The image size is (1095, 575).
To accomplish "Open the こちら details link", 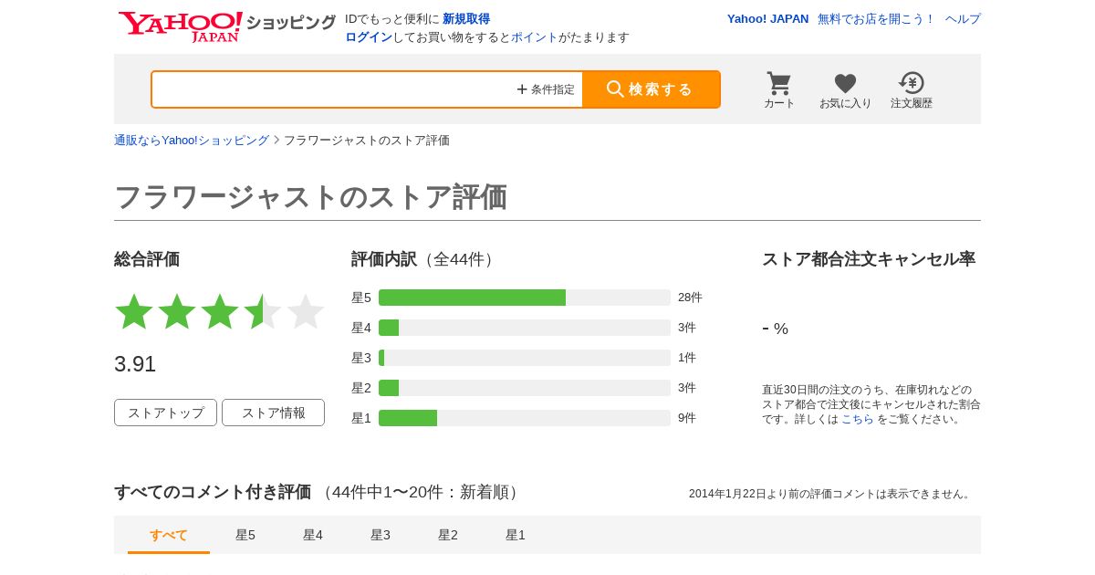I will click(x=857, y=419).
